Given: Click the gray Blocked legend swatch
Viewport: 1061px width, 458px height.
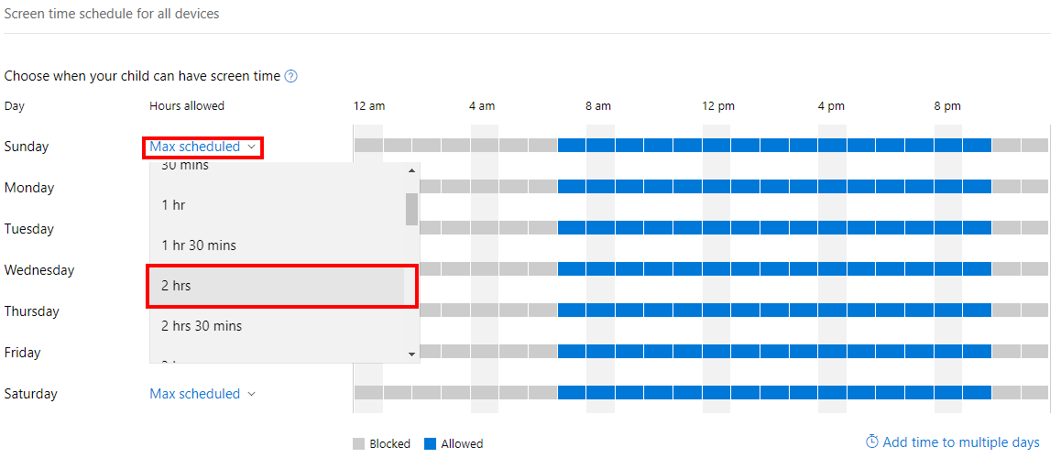Looking at the screenshot, I should [358, 443].
